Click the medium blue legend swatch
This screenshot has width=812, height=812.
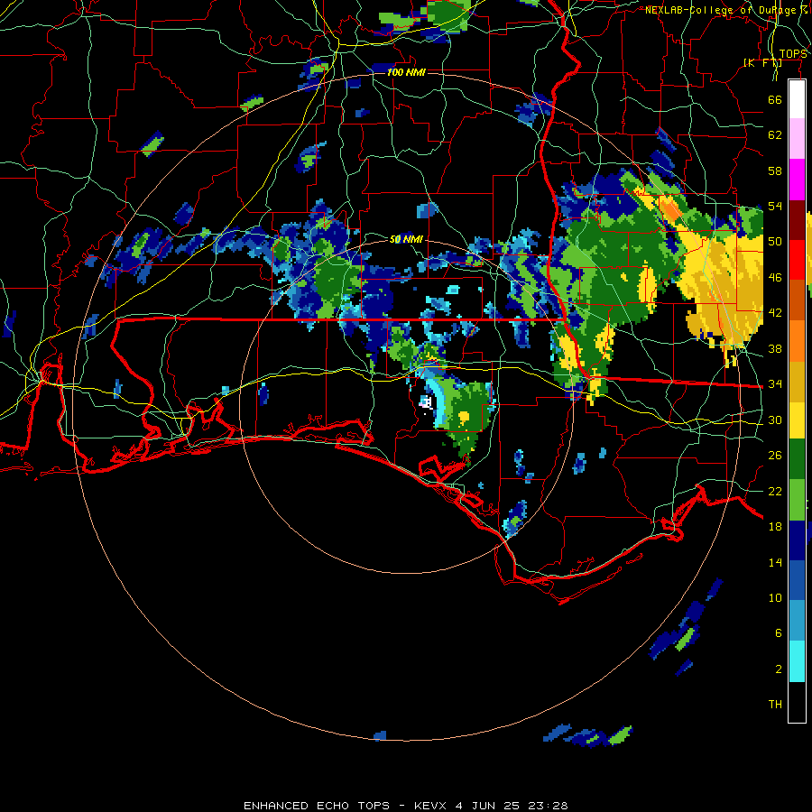coord(797,581)
